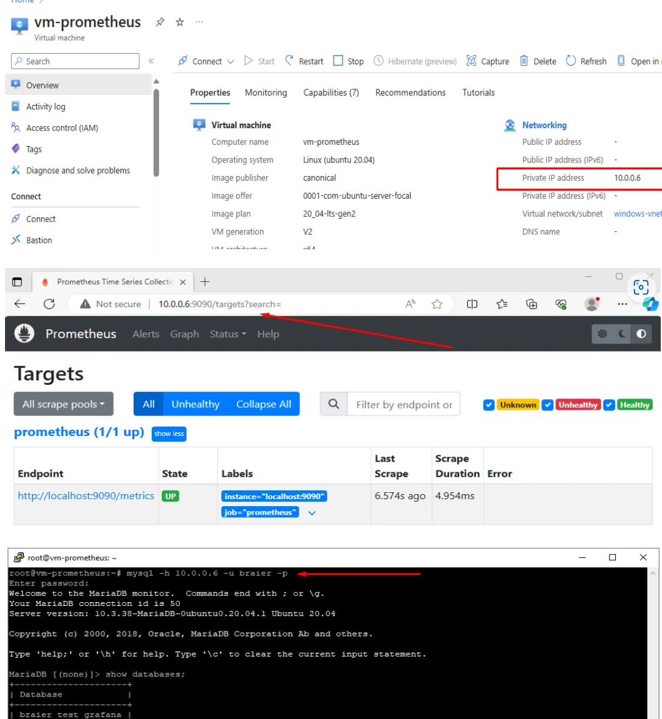Open the Graph page in Prometheus
Viewport: 662px width, 719px height.
(x=184, y=334)
